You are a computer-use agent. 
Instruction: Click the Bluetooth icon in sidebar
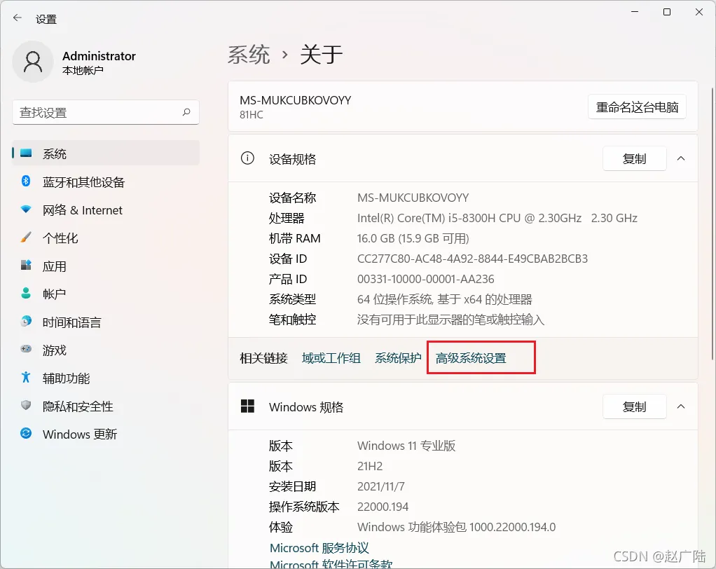pyautogui.click(x=26, y=181)
